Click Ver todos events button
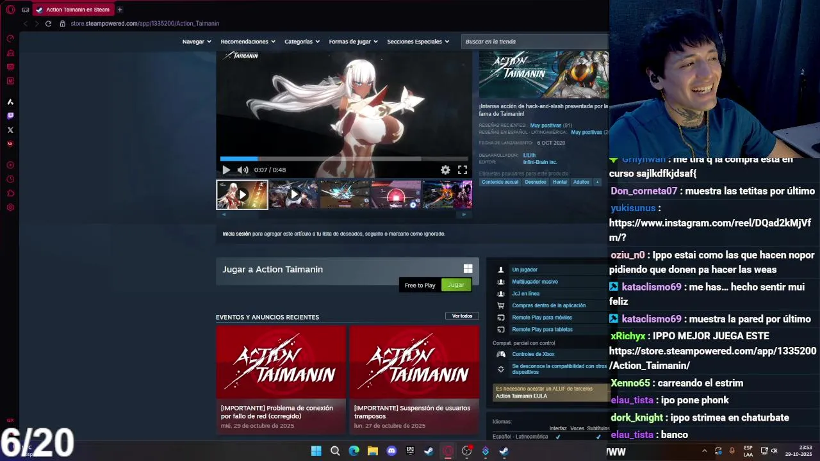820x461 pixels. point(462,316)
